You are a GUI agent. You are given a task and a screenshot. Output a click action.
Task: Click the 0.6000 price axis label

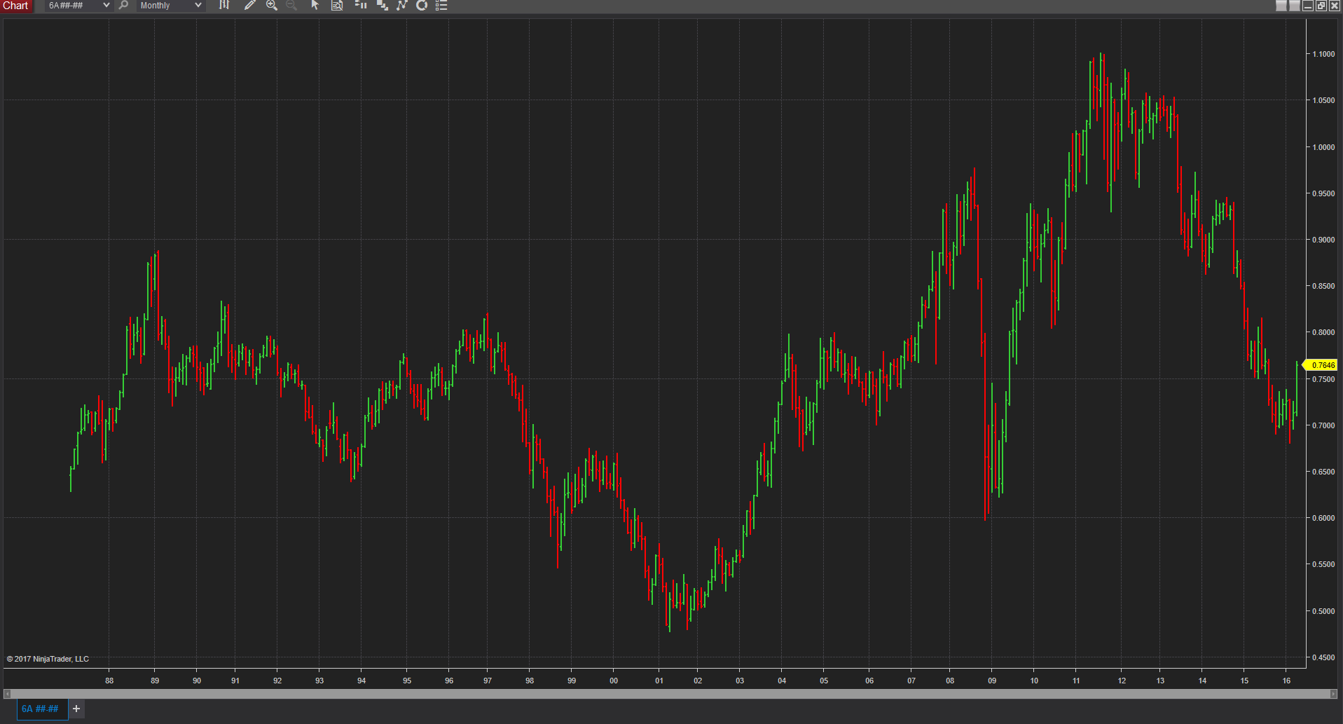coord(1323,518)
